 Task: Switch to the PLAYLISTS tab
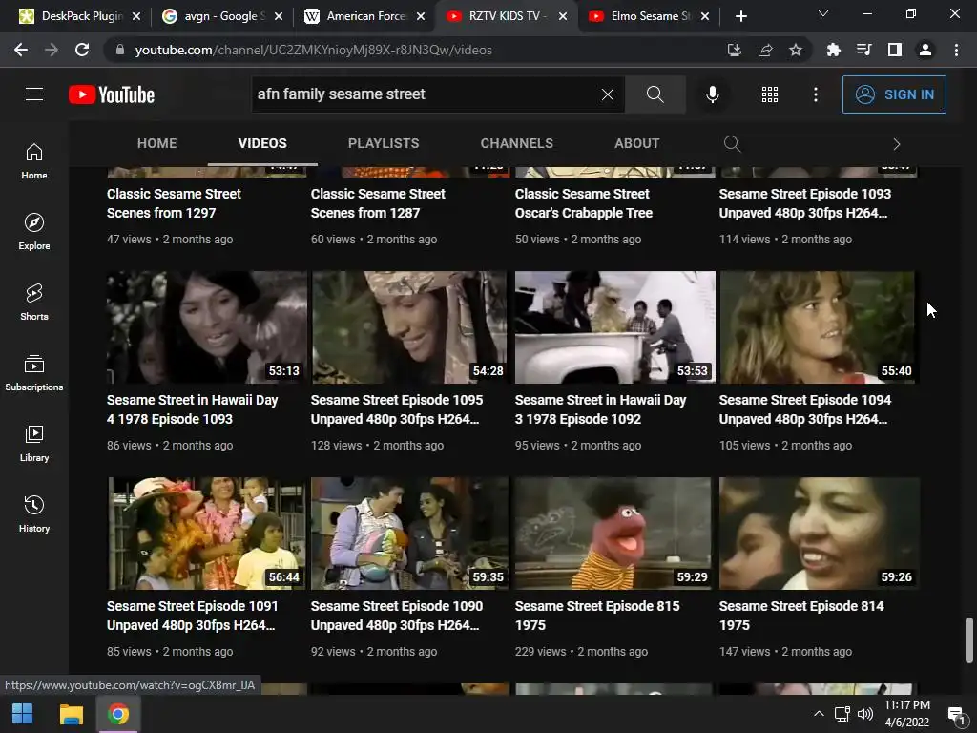pyautogui.click(x=384, y=143)
